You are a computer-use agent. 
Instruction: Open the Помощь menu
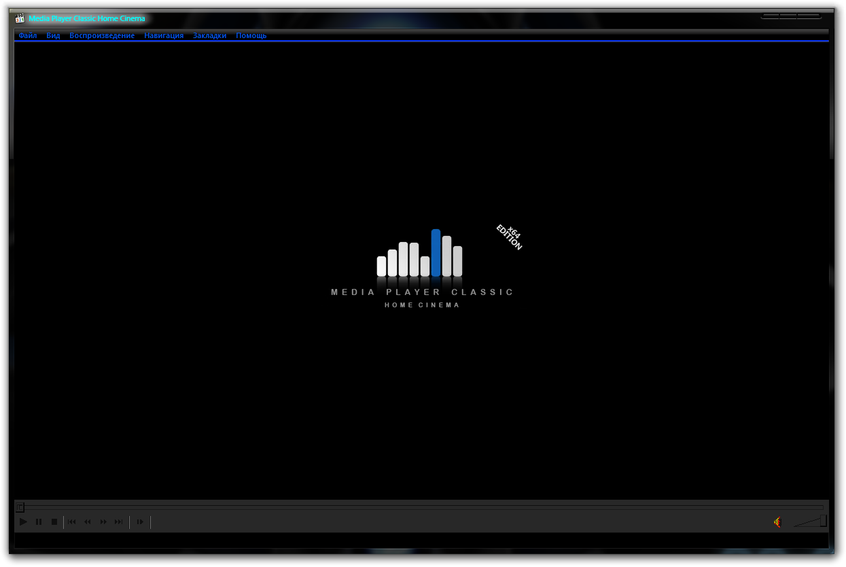251,35
